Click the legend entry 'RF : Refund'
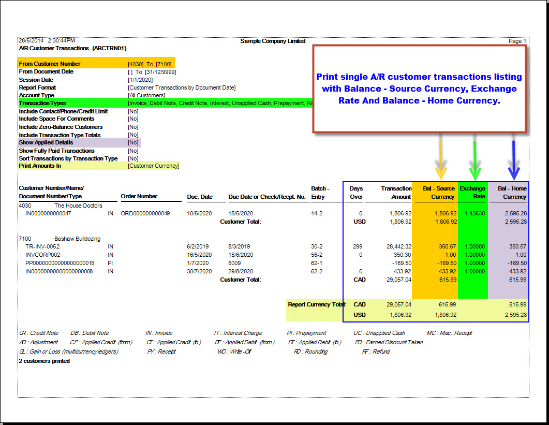 pyautogui.click(x=376, y=351)
